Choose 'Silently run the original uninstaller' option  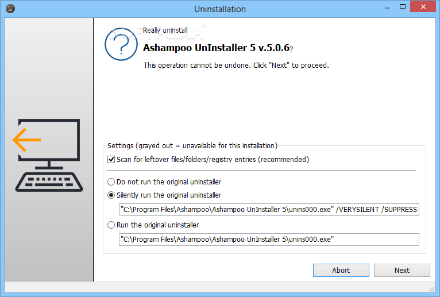click(111, 195)
